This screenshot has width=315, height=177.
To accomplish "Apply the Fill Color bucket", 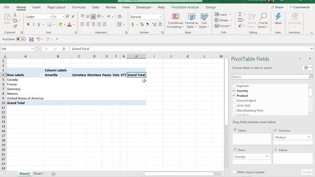I will [60, 25].
